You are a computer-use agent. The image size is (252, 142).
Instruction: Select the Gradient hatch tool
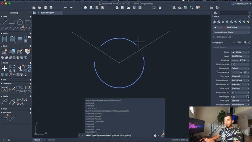pyautogui.click(x=20, y=39)
